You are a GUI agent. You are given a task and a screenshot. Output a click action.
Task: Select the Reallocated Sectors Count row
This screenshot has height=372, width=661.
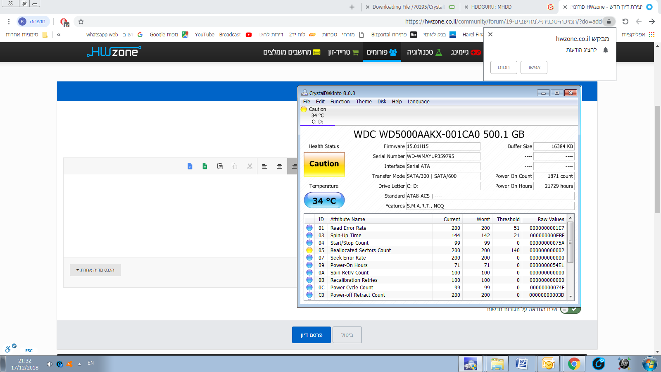pyautogui.click(x=436, y=250)
